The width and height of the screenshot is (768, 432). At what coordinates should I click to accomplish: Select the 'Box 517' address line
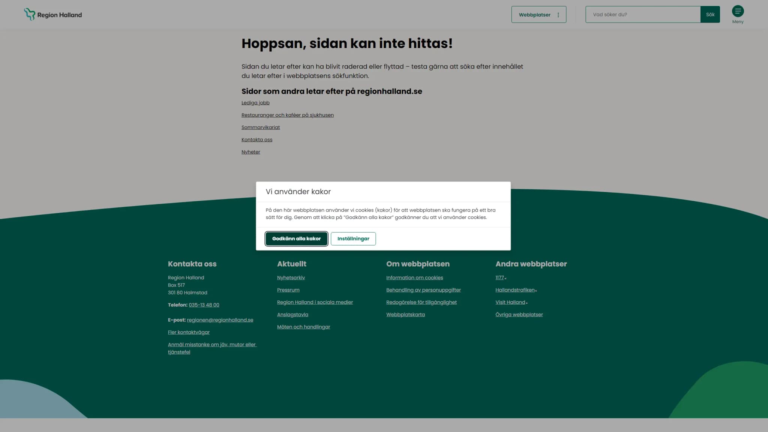(176, 285)
